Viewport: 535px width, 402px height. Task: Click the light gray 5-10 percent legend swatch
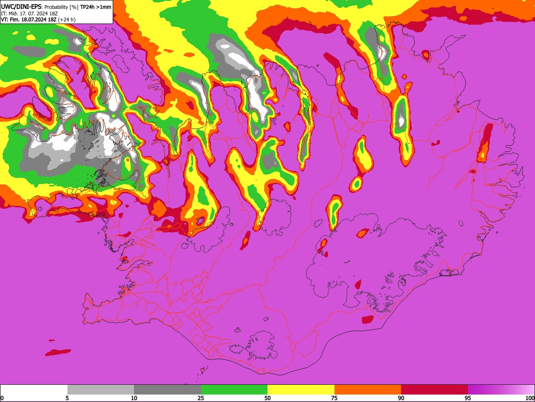click(100, 389)
